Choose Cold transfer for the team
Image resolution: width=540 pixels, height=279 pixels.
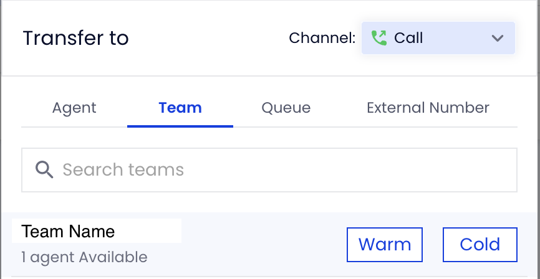480,245
